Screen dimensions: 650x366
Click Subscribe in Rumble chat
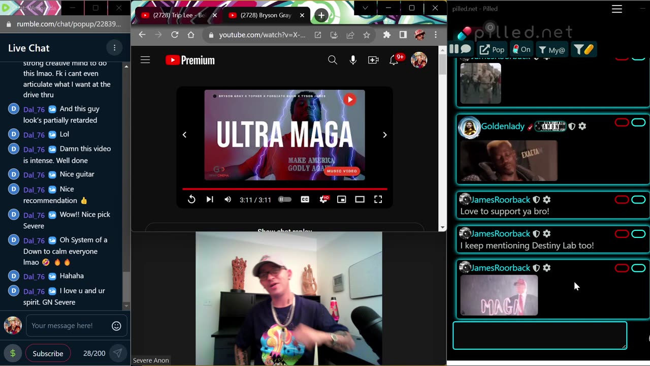click(48, 353)
